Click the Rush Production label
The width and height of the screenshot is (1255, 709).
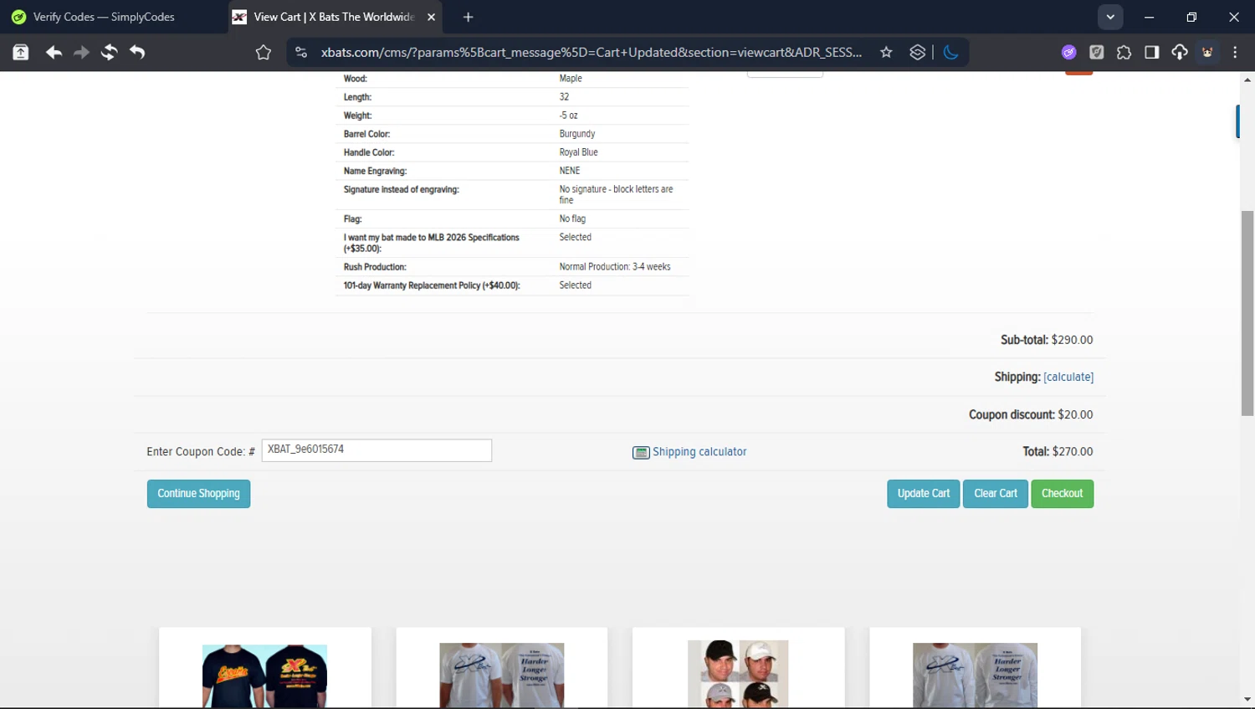pyautogui.click(x=375, y=267)
